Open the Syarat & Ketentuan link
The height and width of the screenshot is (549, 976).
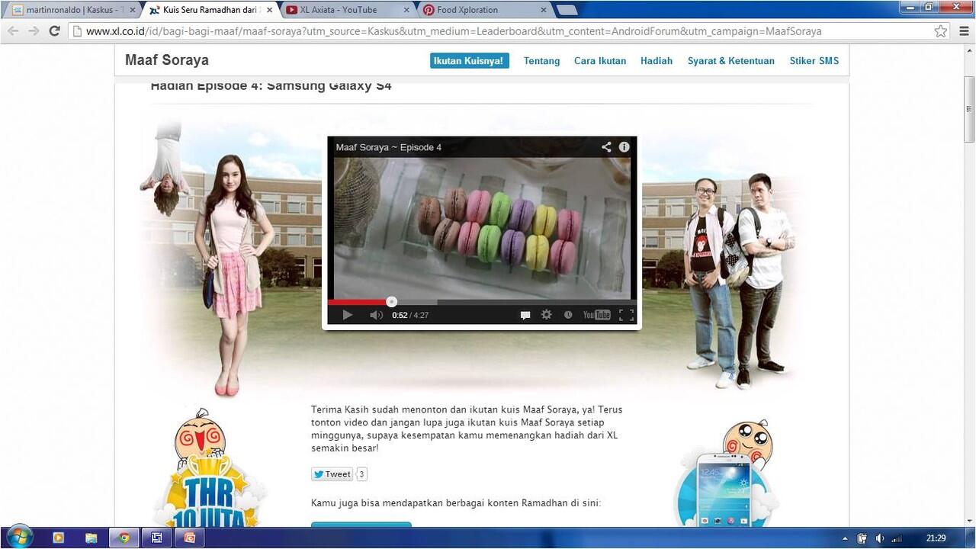(730, 60)
